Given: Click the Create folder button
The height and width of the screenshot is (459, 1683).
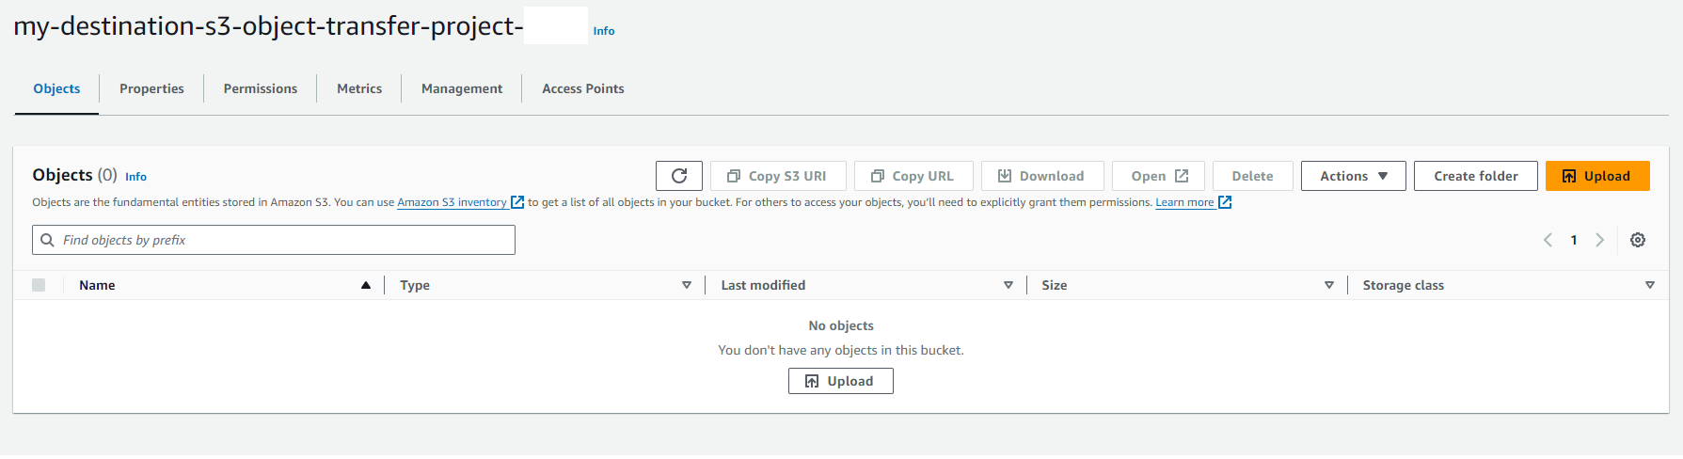Looking at the screenshot, I should (x=1476, y=176).
